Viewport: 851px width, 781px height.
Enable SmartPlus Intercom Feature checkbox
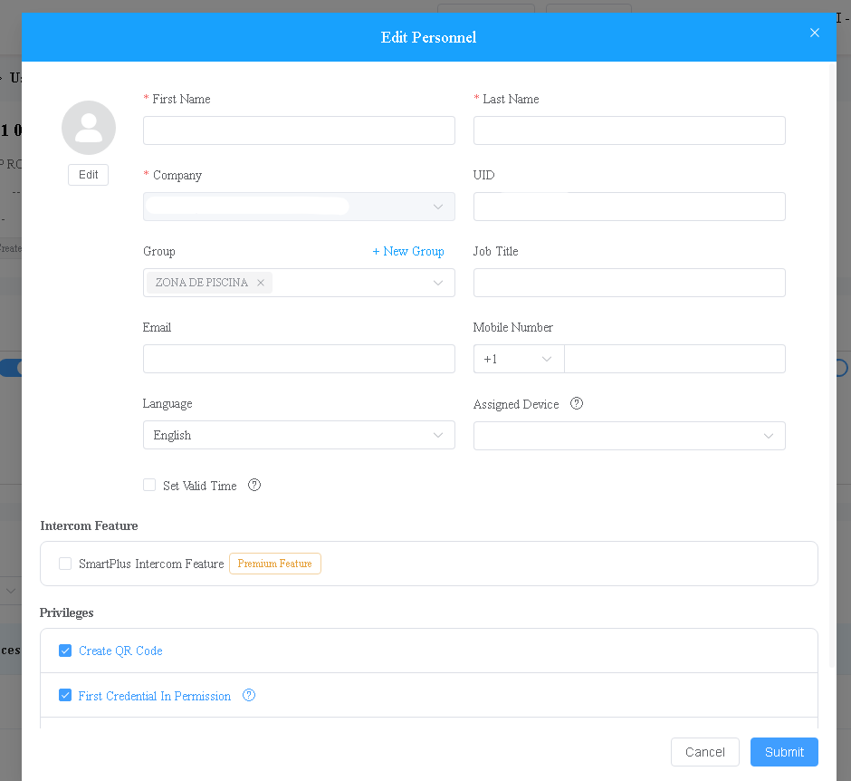coord(65,564)
